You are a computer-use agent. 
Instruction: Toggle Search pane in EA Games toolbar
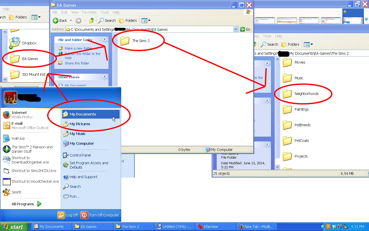(107, 21)
